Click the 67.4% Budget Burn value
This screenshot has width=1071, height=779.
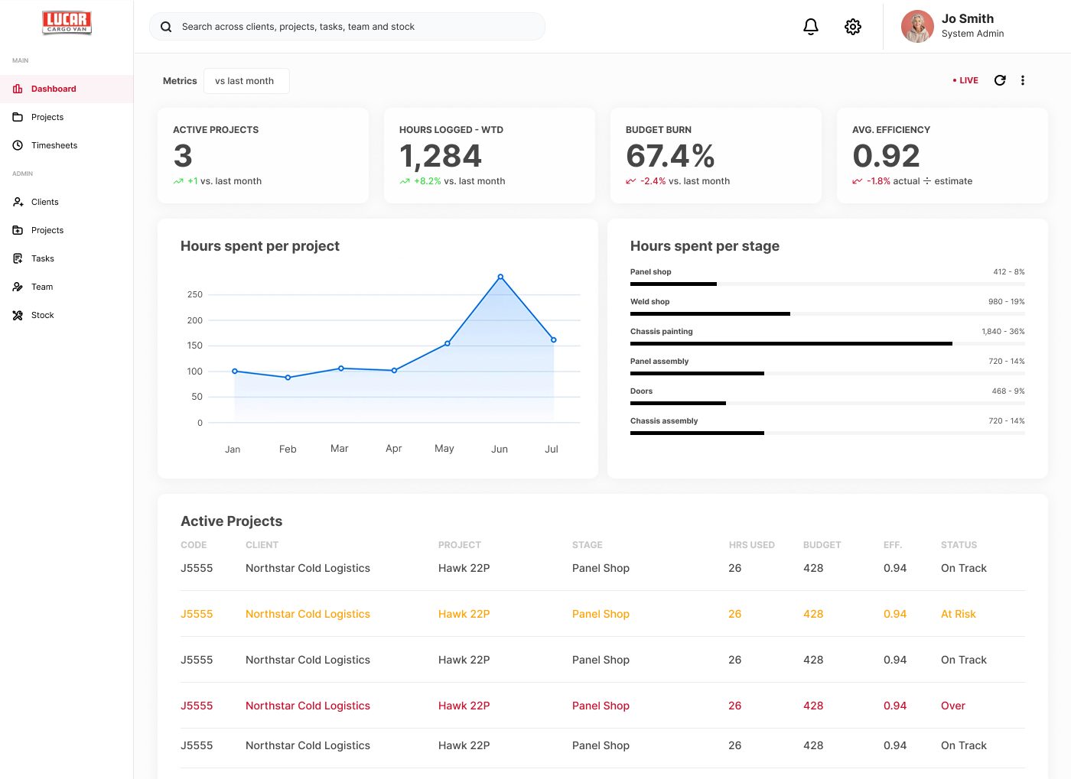[x=670, y=156]
